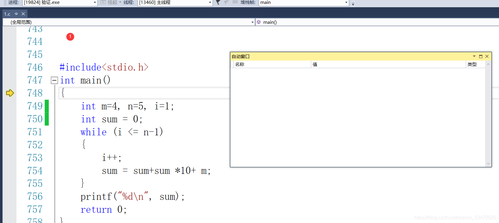Image resolution: width=499 pixels, height=223 pixels.
Task: Click the 挂起 suspend button
Action: (x=109, y=2)
